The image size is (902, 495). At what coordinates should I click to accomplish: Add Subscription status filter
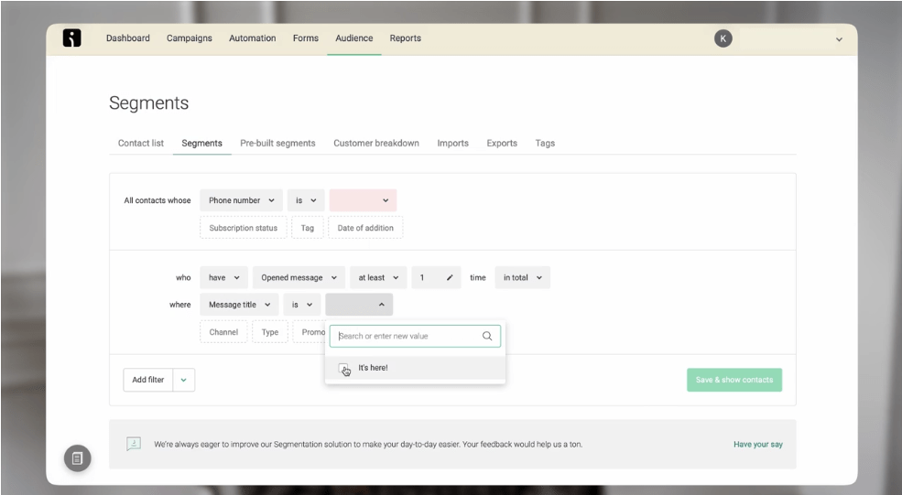[x=244, y=228]
